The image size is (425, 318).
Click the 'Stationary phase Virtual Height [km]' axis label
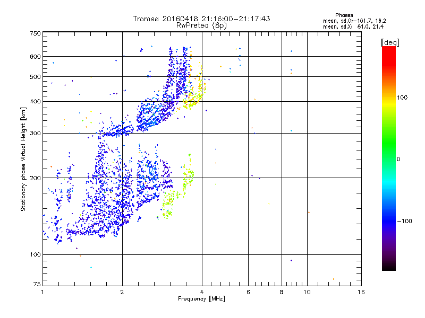pyautogui.click(x=23, y=159)
